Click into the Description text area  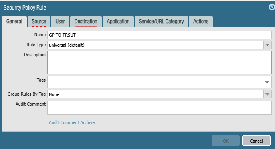pyautogui.click(x=160, y=63)
